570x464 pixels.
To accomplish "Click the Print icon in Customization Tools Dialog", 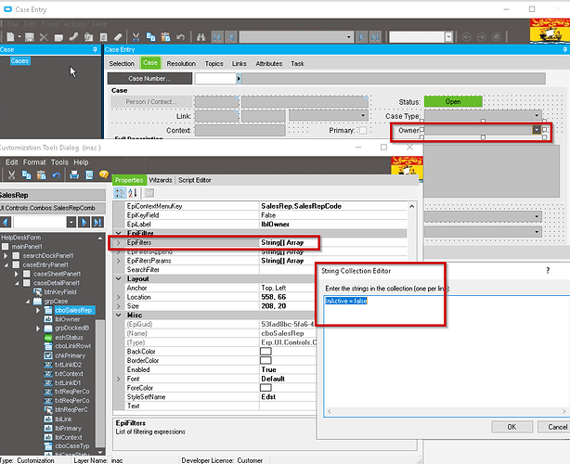I will 74,175.
